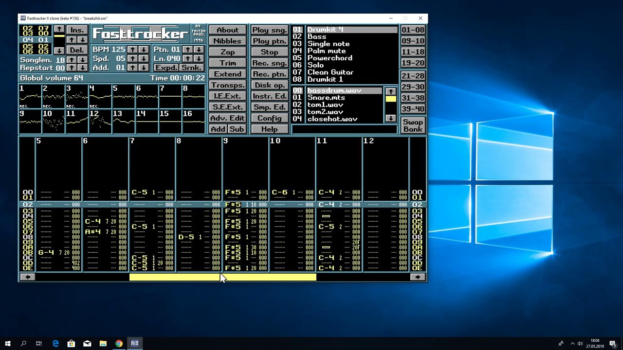Open the Mail app on the taskbar
This screenshot has width=623, height=350.
pyautogui.click(x=87, y=343)
